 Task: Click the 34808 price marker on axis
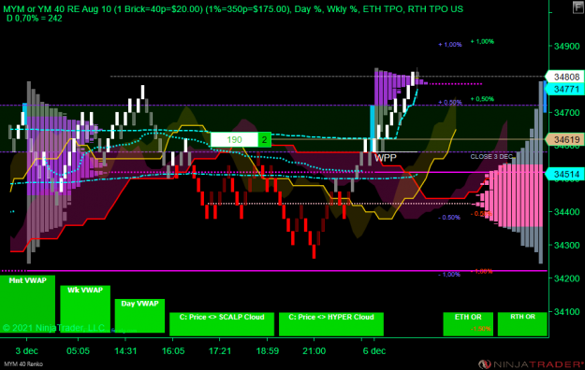click(x=565, y=77)
